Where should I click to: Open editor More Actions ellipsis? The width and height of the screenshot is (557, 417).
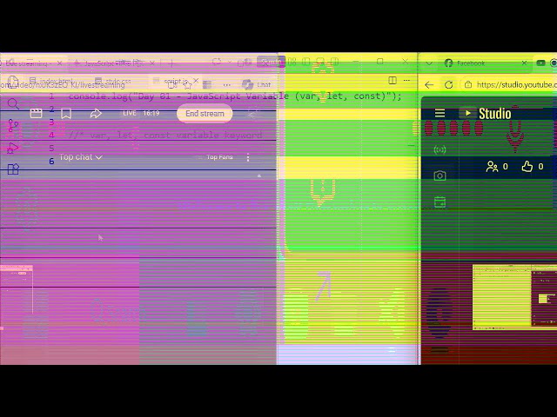(x=406, y=81)
